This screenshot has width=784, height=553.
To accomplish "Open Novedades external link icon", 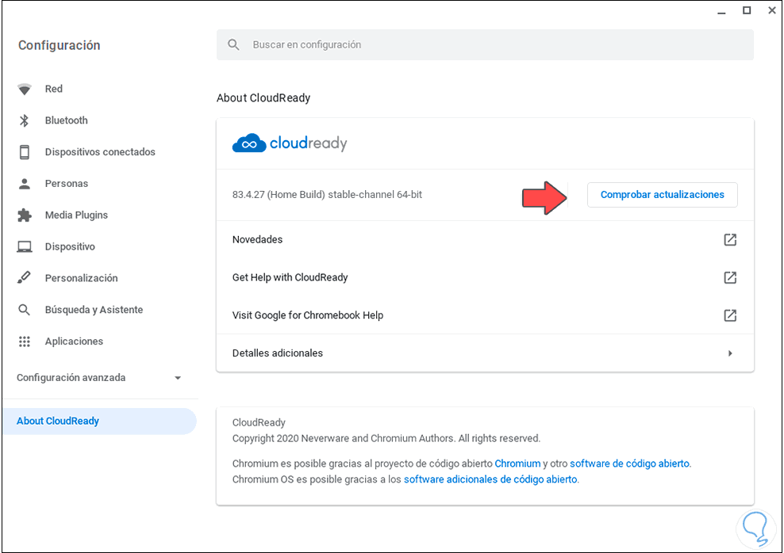I will [x=730, y=239].
